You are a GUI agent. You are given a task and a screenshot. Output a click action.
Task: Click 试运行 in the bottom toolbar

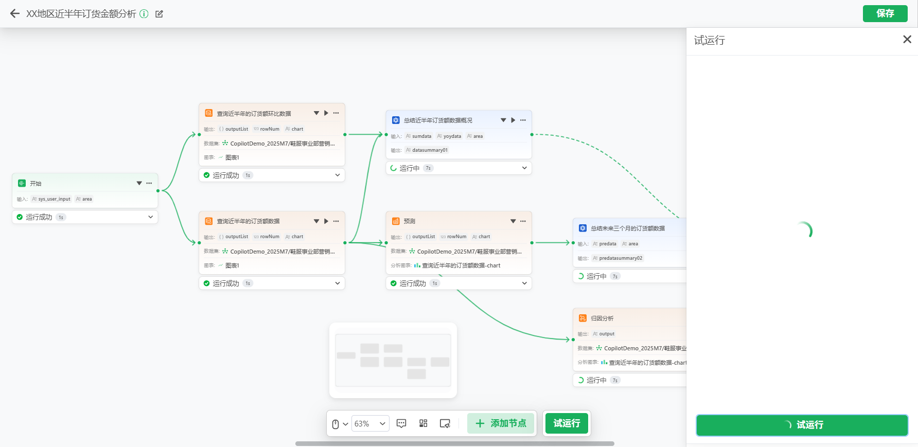click(x=566, y=423)
